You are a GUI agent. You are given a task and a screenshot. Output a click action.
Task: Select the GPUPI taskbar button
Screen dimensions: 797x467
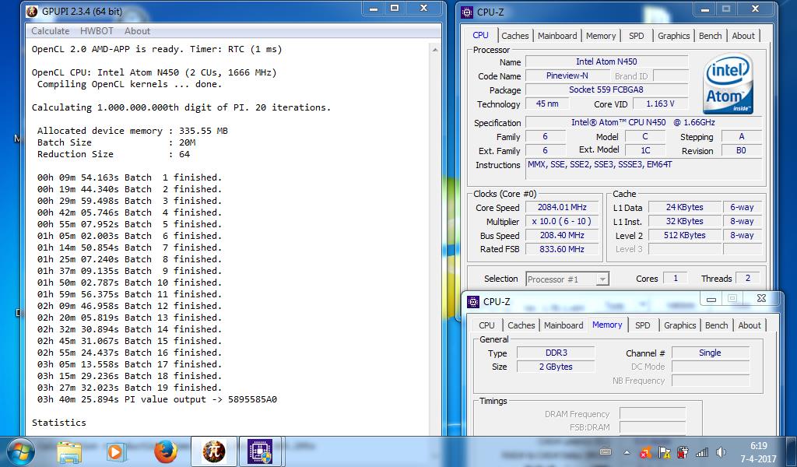[x=213, y=451]
